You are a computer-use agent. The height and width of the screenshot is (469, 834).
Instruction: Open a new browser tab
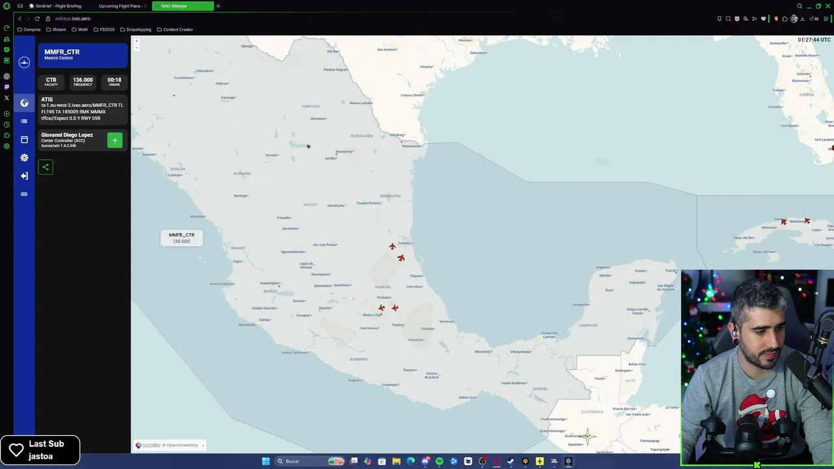(218, 6)
